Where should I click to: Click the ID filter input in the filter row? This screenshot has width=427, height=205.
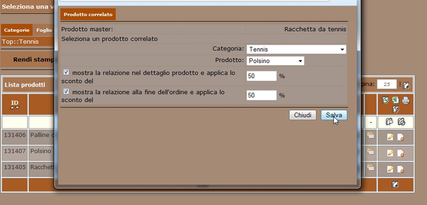point(15,122)
